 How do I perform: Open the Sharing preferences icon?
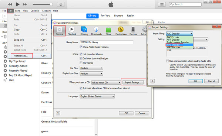coord(84,31)
